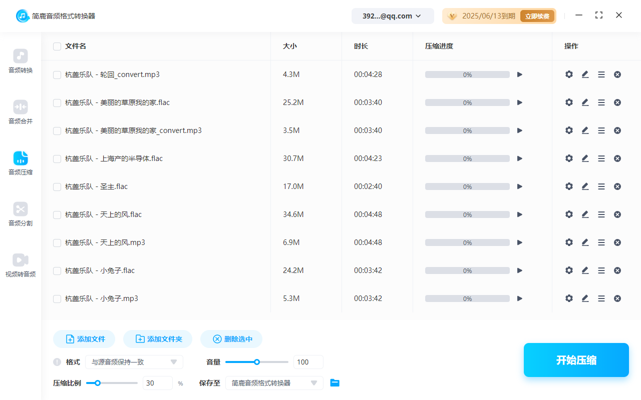The width and height of the screenshot is (641, 400).
Task: Click the 压缩比例 slider handle
Action: pos(98,383)
